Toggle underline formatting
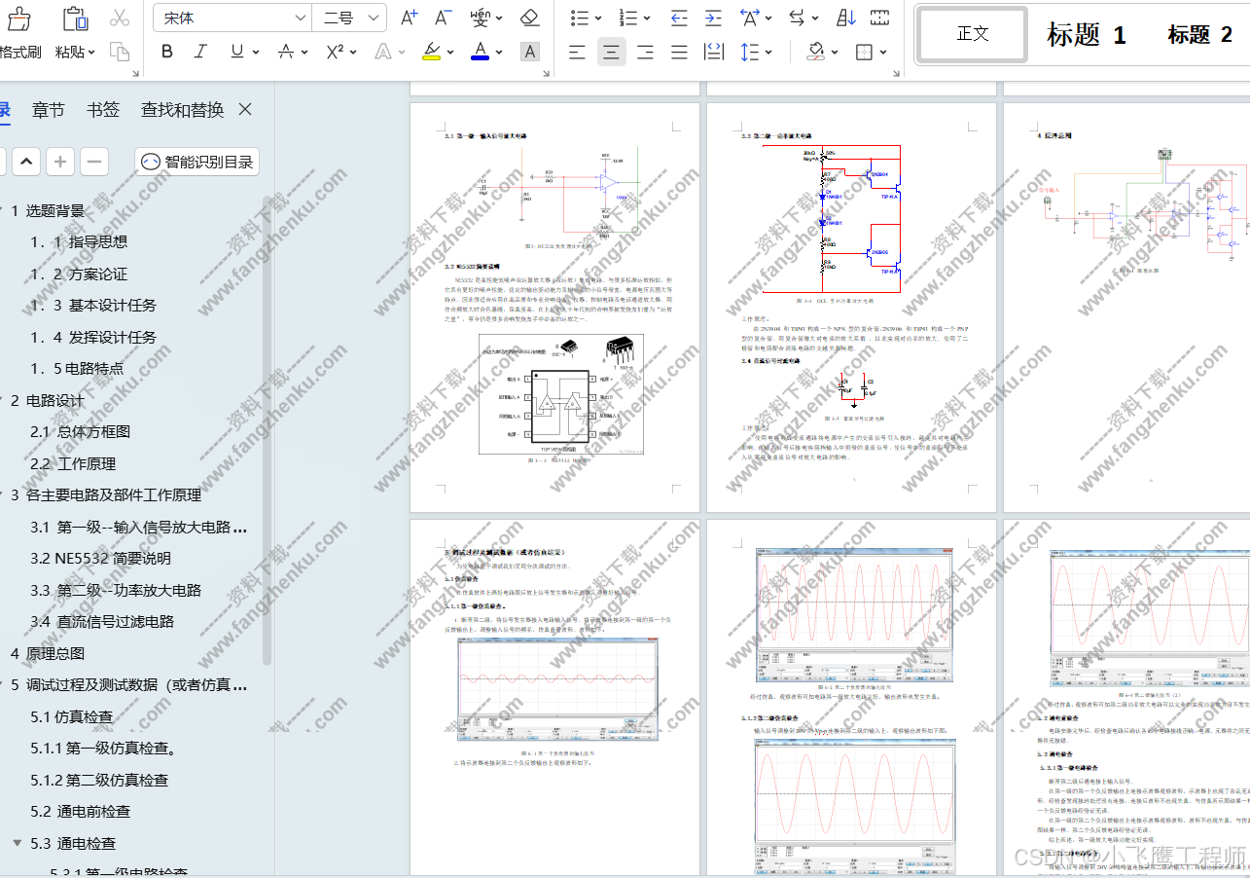The height and width of the screenshot is (878, 1250). point(236,52)
